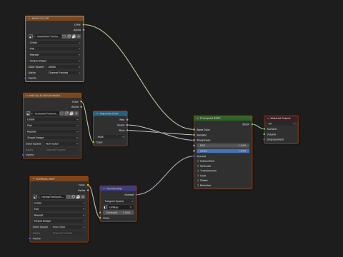Collapse the Separate Color node

pos(97,114)
